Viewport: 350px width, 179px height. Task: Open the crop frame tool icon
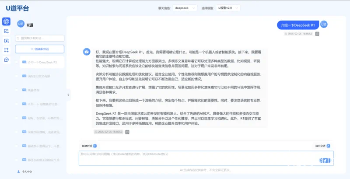coord(6,50)
